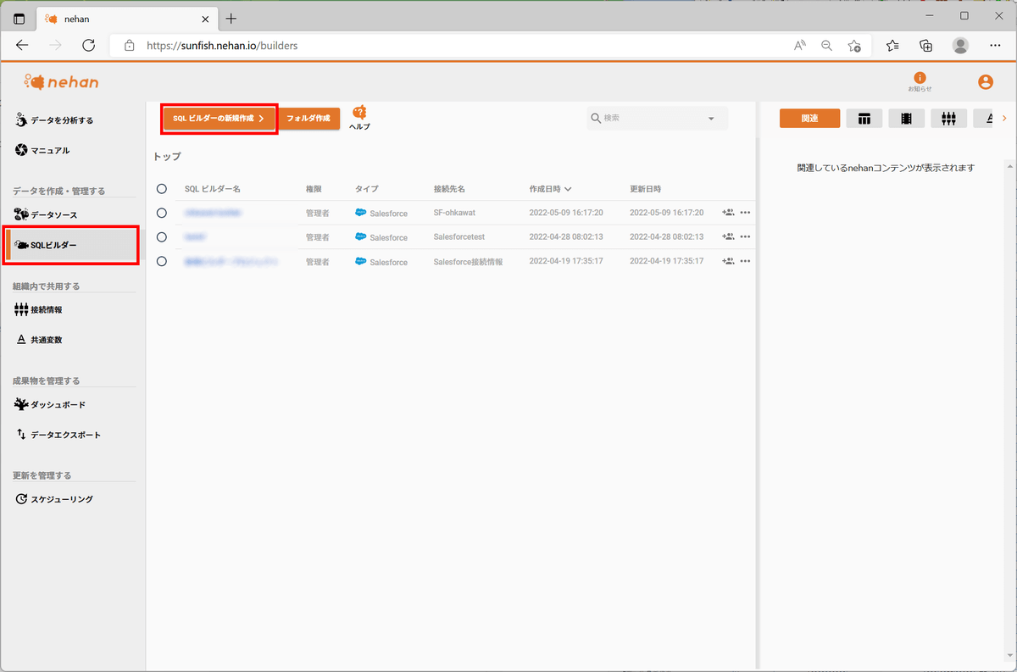Open 接続情報 in sidebar

[x=39, y=310]
